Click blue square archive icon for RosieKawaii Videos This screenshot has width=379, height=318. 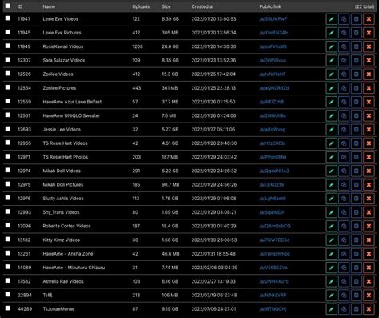point(357,46)
